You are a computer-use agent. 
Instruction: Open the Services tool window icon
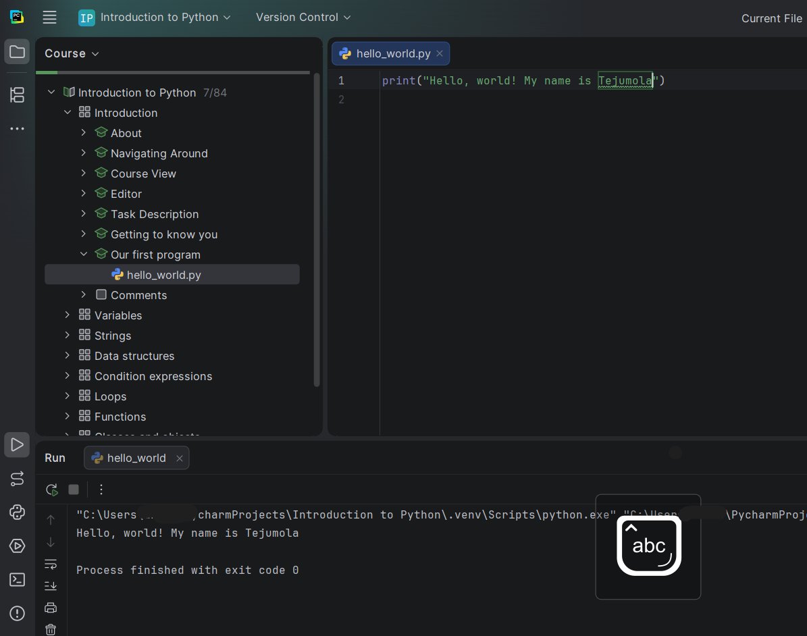point(17,546)
